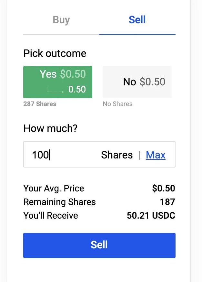The height and width of the screenshot is (282, 202).
Task: Click the arrow icon in Yes outcome
Action: [x=55, y=91]
